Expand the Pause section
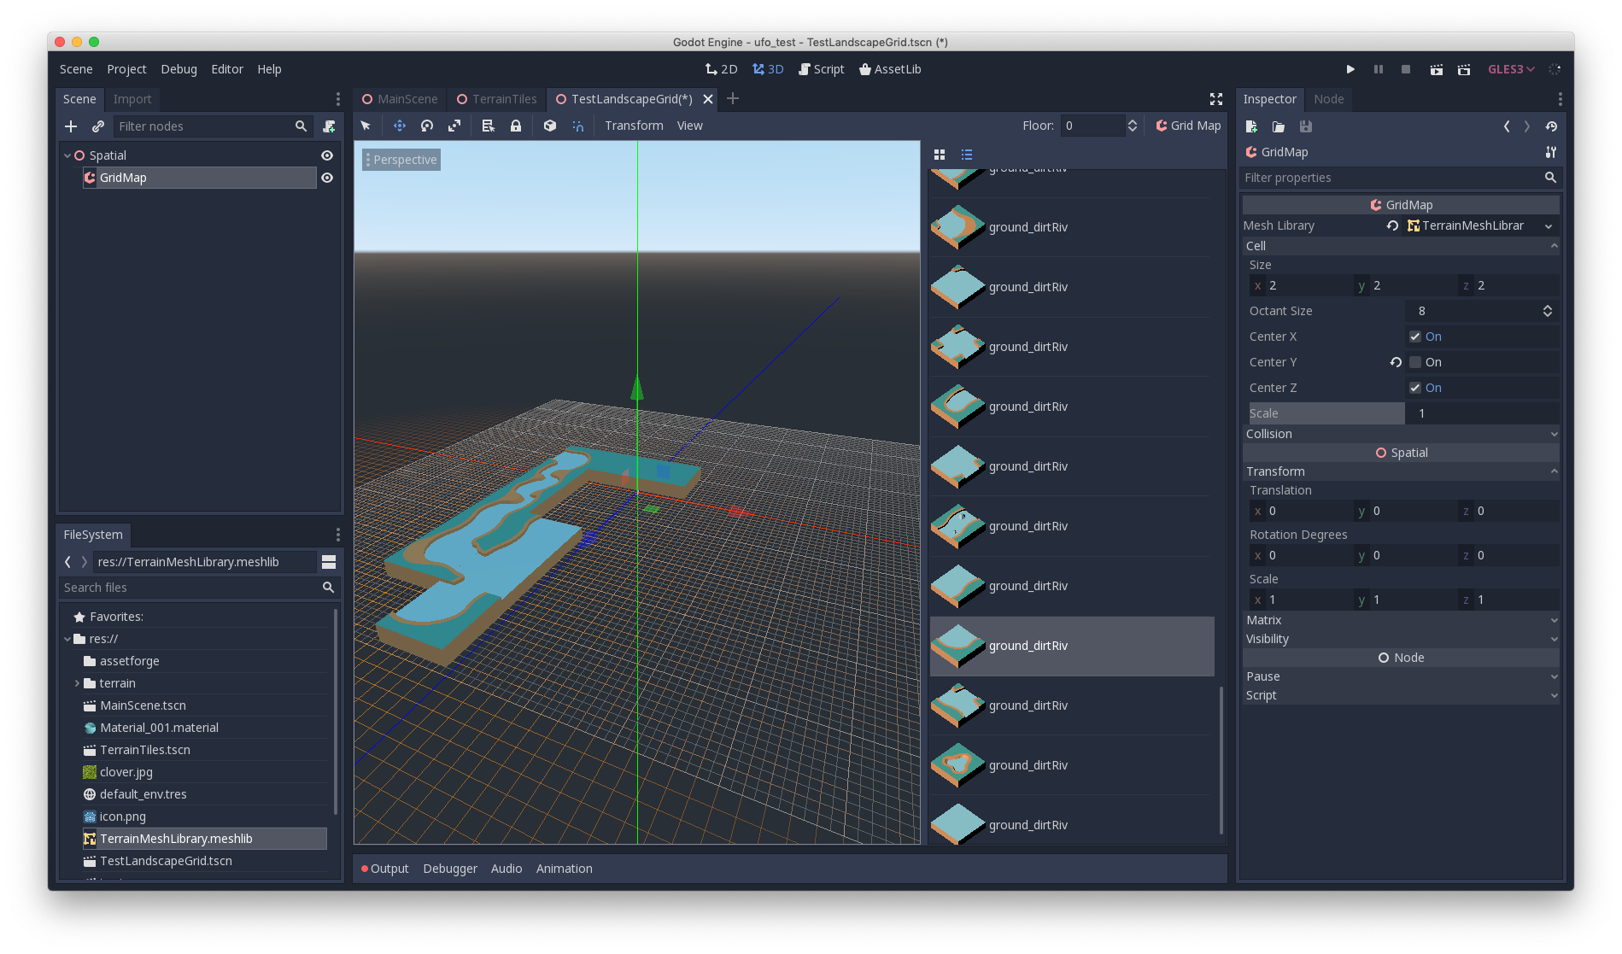This screenshot has width=1622, height=954. 1401,676
